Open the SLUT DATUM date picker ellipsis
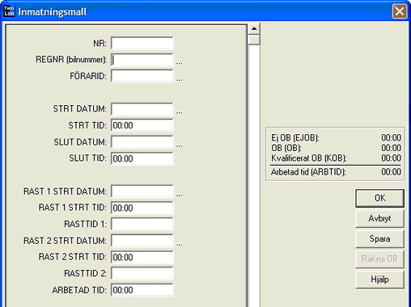This screenshot has height=307, width=411. click(x=179, y=145)
